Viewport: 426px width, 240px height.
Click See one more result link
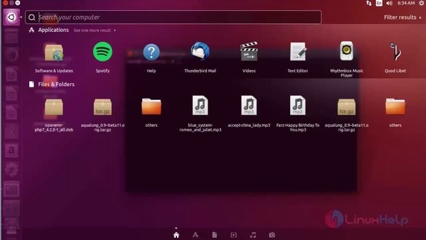[x=95, y=30]
